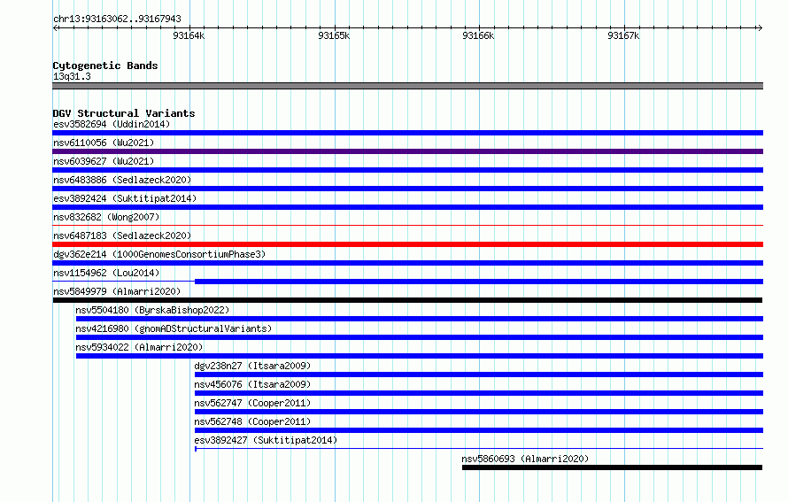Click the 93164k ruler marker
The image size is (788, 502).
point(189,35)
